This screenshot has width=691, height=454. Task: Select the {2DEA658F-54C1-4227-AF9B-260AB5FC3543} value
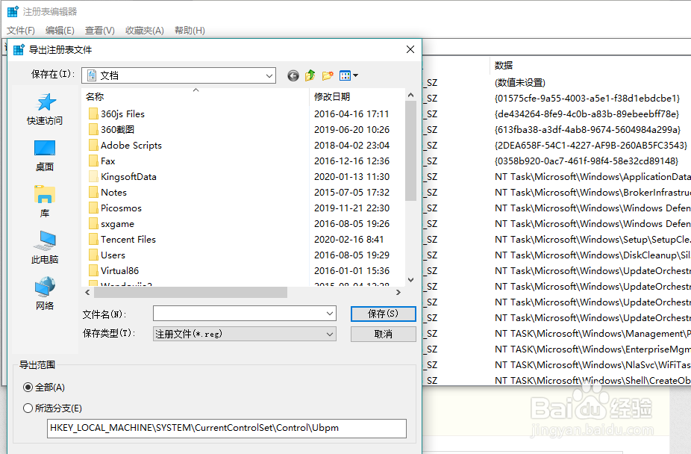[591, 146]
